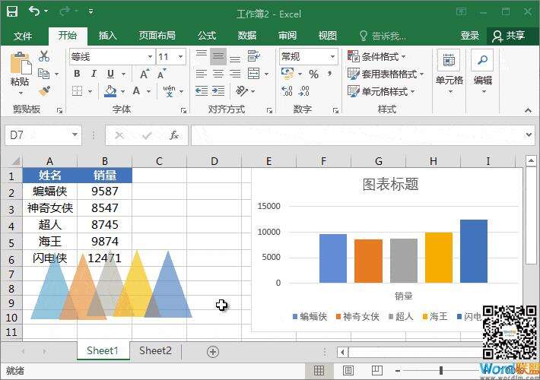Screen dimensions: 540x380
Task: Click the increase indent icon
Action: point(219,91)
